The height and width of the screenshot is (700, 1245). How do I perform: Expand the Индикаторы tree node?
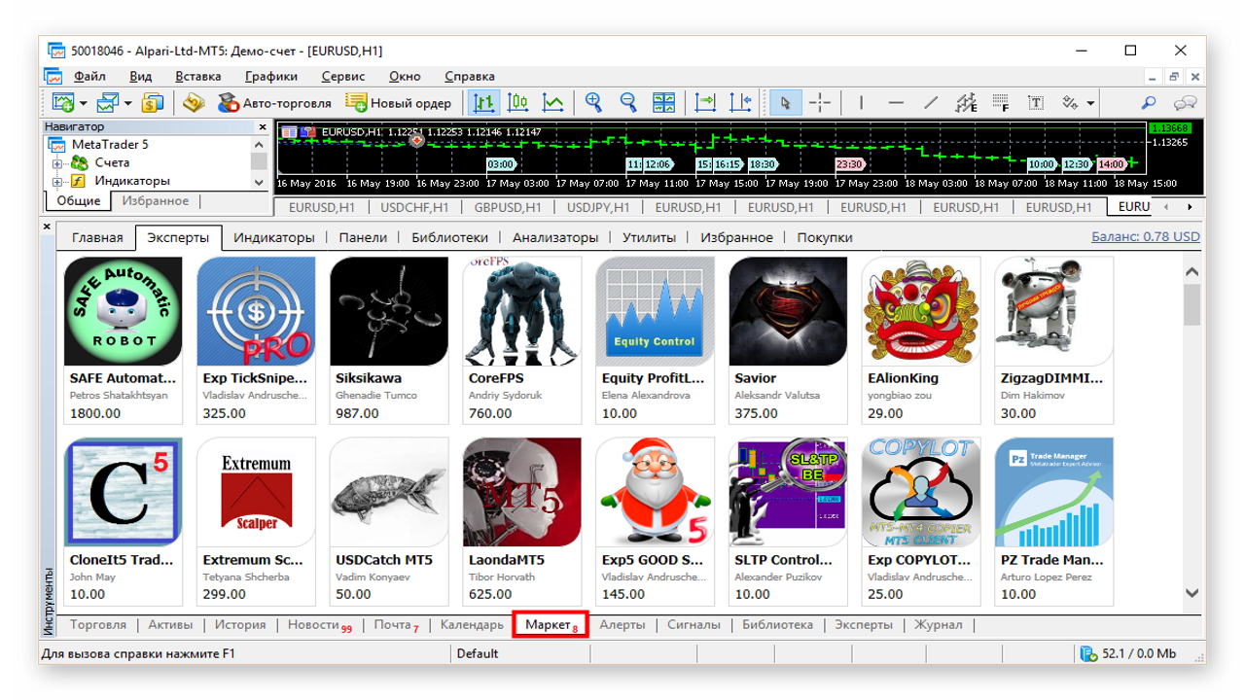57,182
